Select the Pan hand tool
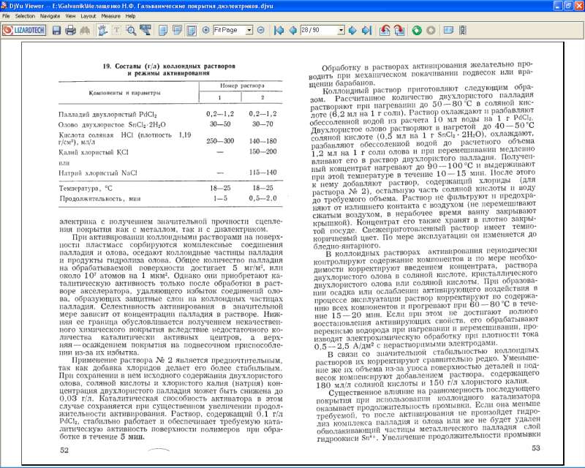 [x=102, y=30]
